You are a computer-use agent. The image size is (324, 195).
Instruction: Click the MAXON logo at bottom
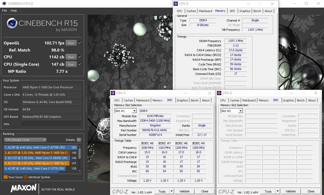(23, 188)
